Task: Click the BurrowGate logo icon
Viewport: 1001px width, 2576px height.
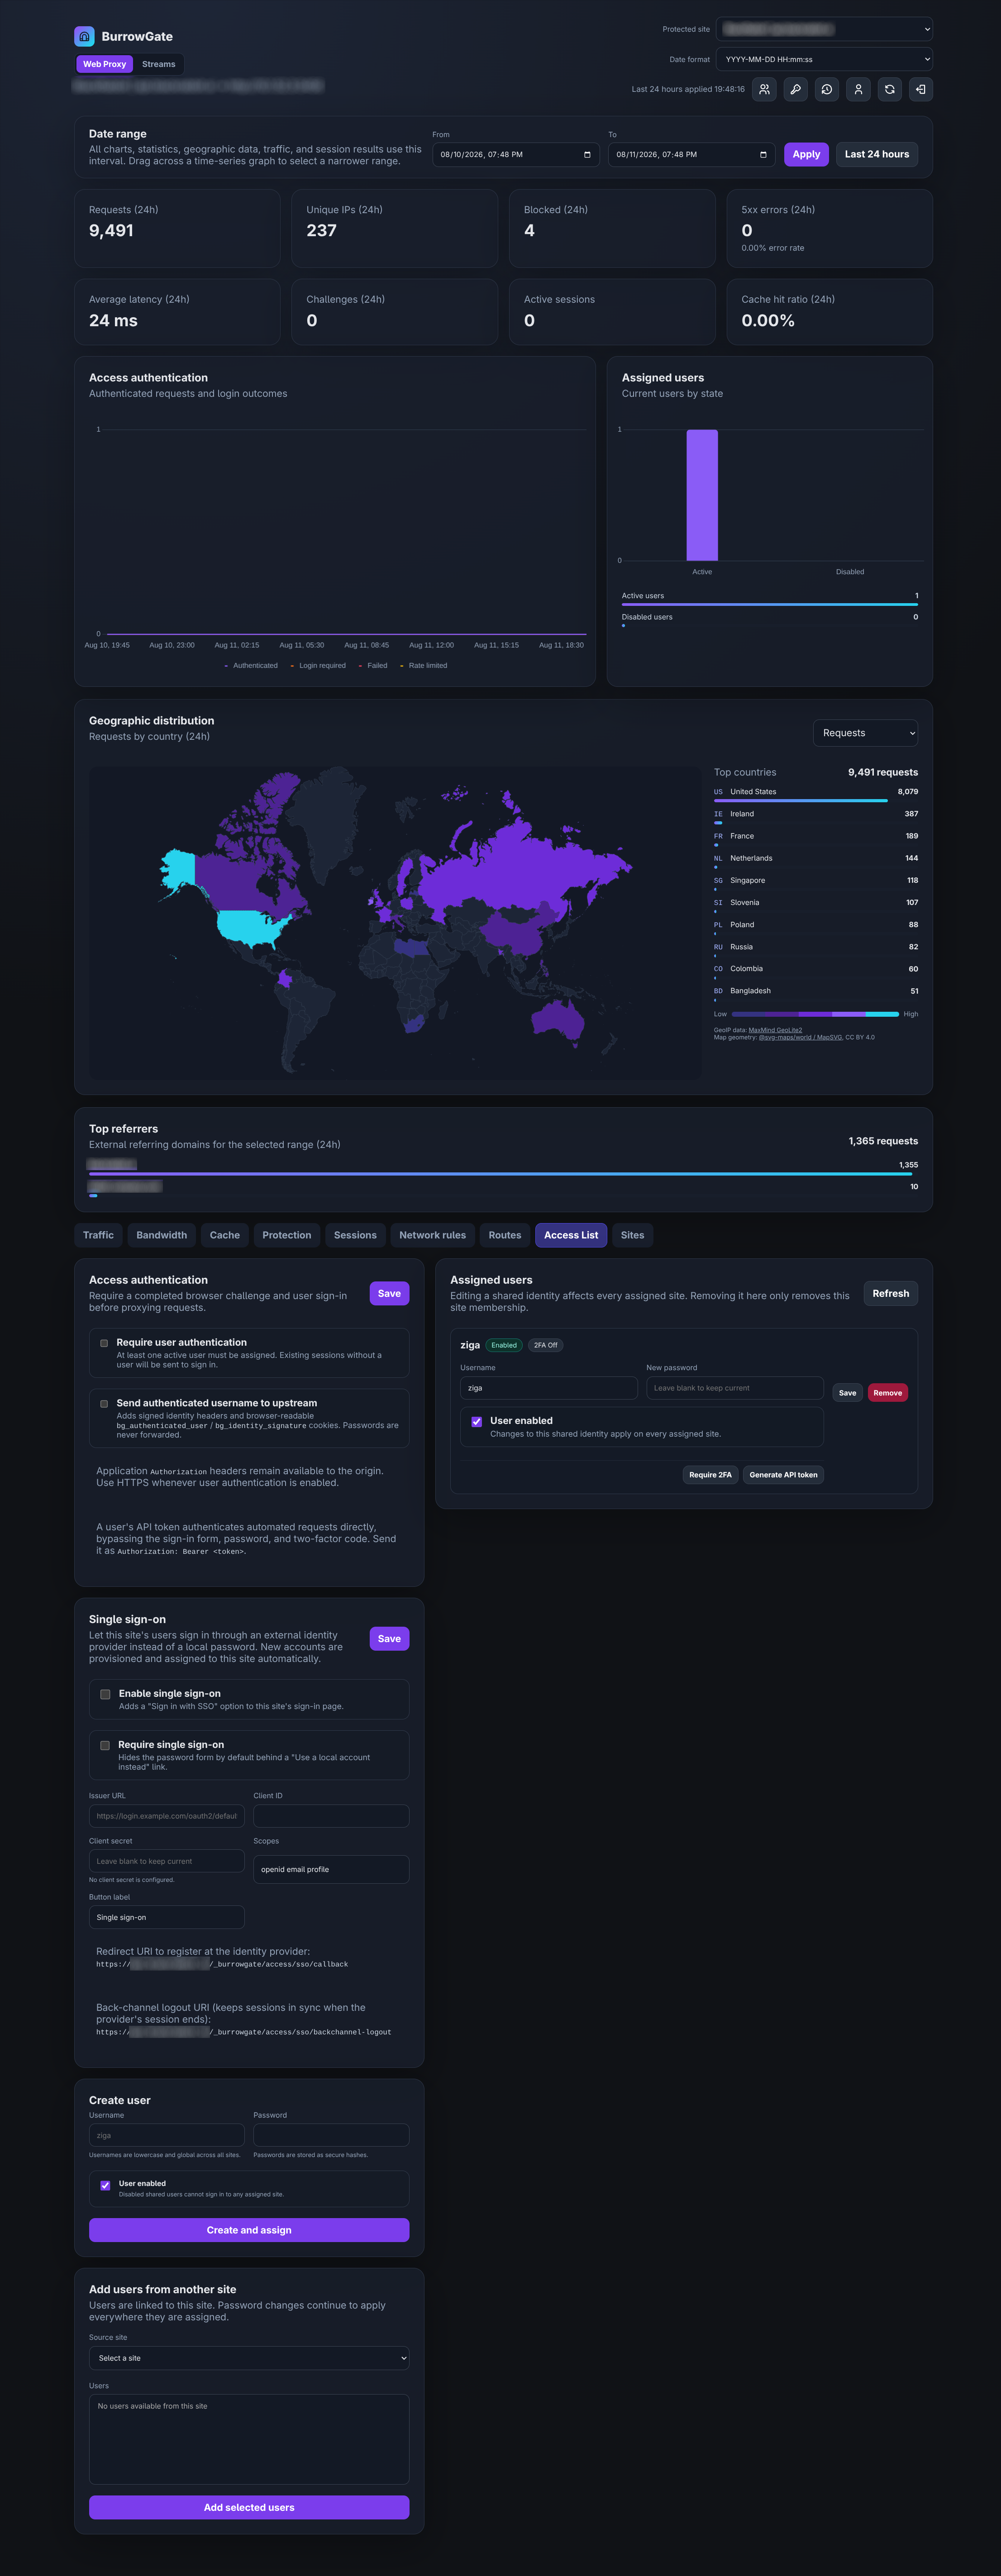Action: 84,37
